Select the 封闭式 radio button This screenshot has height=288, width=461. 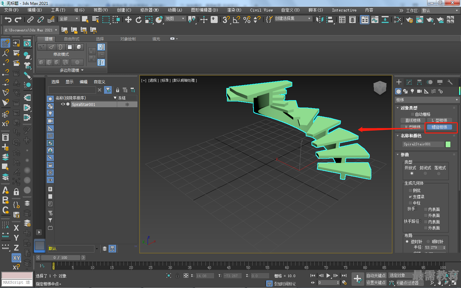(x=425, y=173)
